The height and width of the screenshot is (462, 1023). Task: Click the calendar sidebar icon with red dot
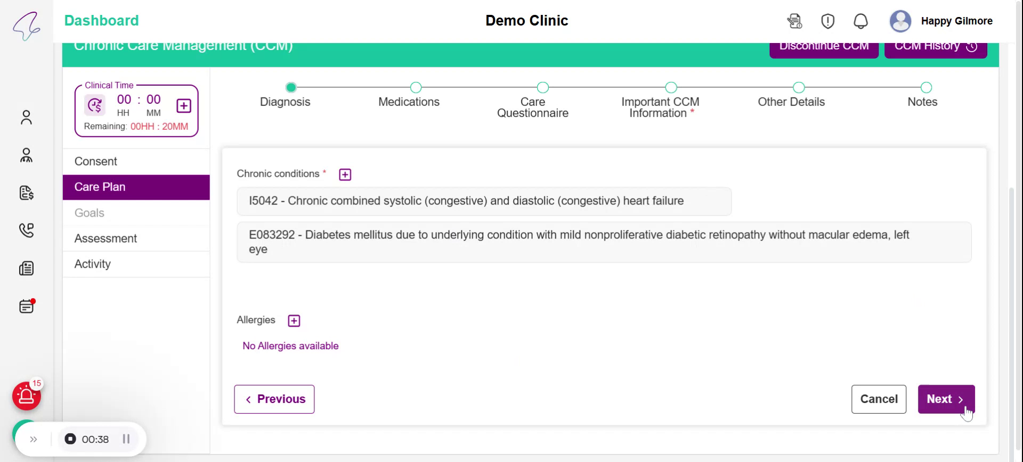(26, 307)
